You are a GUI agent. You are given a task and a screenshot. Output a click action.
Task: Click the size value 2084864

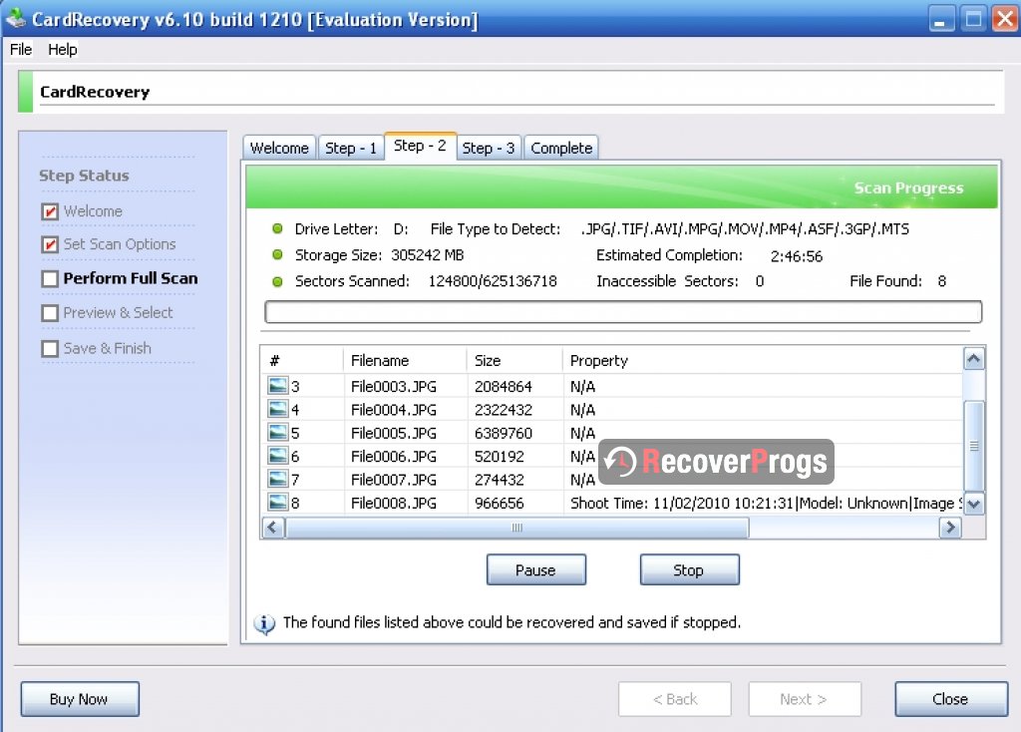coord(504,386)
